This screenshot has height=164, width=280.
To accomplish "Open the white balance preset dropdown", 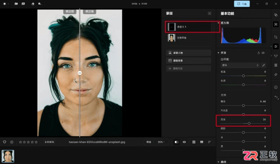I will click(x=240, y=65).
